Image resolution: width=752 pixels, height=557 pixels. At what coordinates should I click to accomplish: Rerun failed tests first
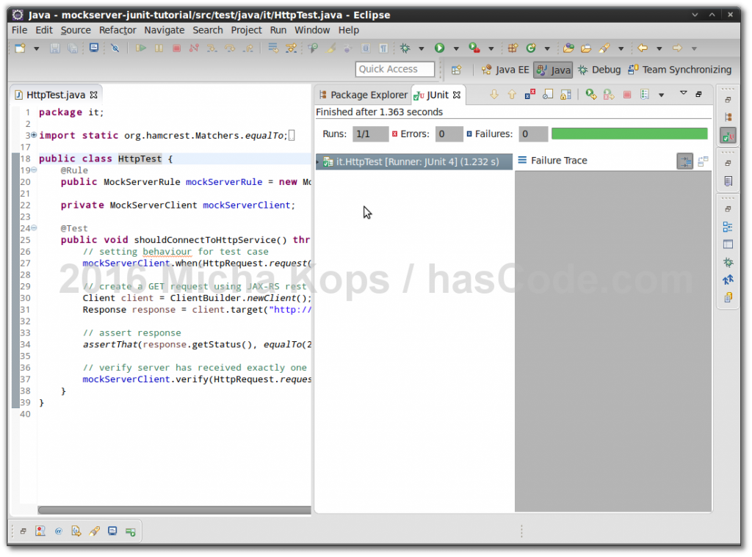(608, 95)
